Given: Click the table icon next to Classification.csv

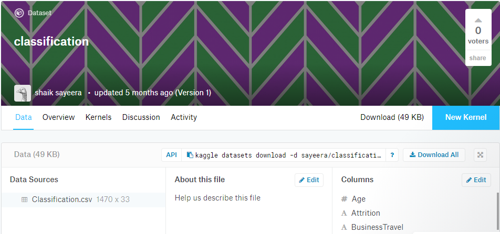Looking at the screenshot, I should pyautogui.click(x=24, y=199).
